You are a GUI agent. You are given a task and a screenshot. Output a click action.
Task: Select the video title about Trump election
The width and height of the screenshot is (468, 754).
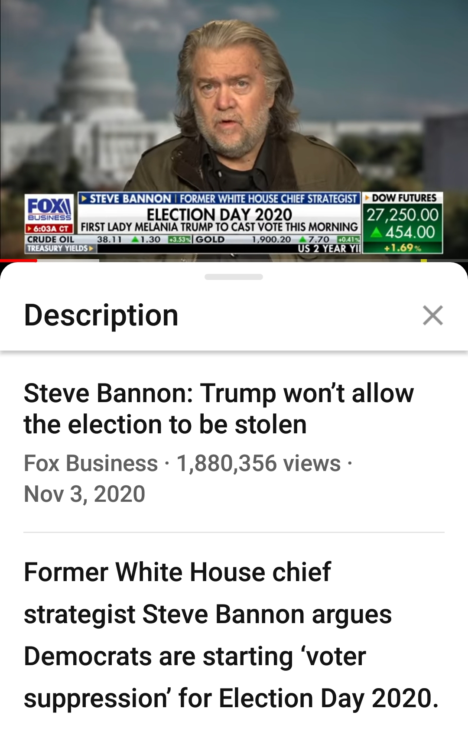pos(219,408)
